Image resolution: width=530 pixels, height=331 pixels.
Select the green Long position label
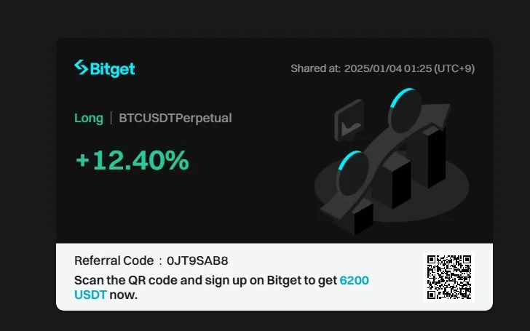click(x=89, y=118)
